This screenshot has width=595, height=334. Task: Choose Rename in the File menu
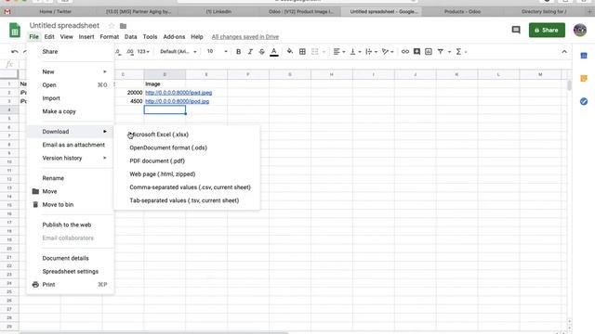71,178
